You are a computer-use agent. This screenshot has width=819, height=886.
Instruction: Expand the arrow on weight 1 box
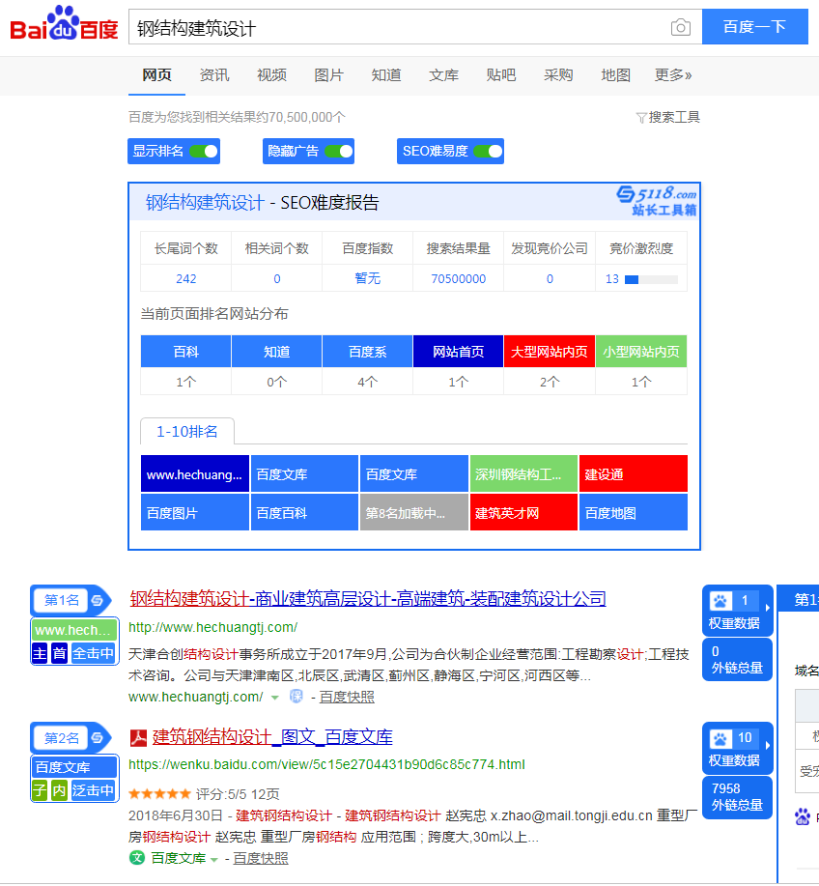(767, 608)
